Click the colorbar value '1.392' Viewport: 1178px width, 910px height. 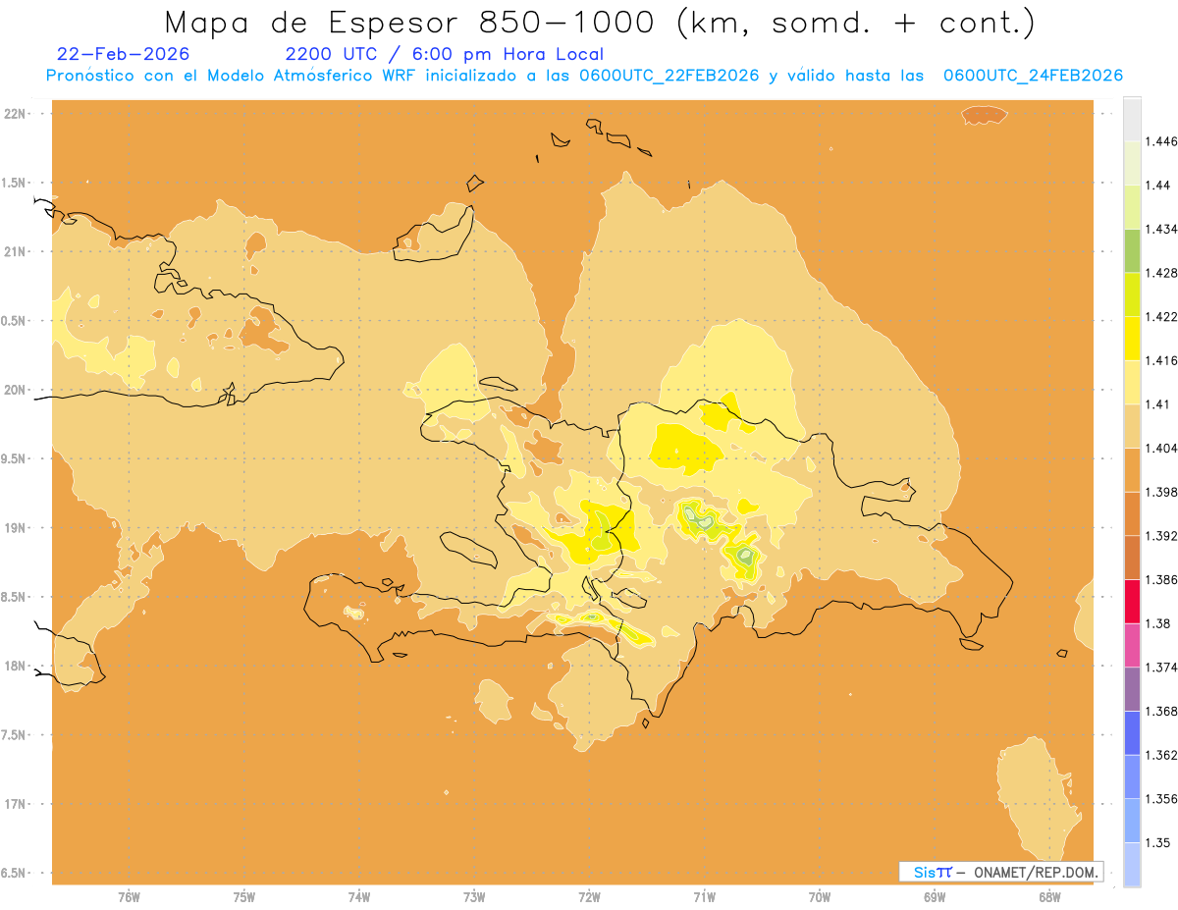(x=1160, y=536)
